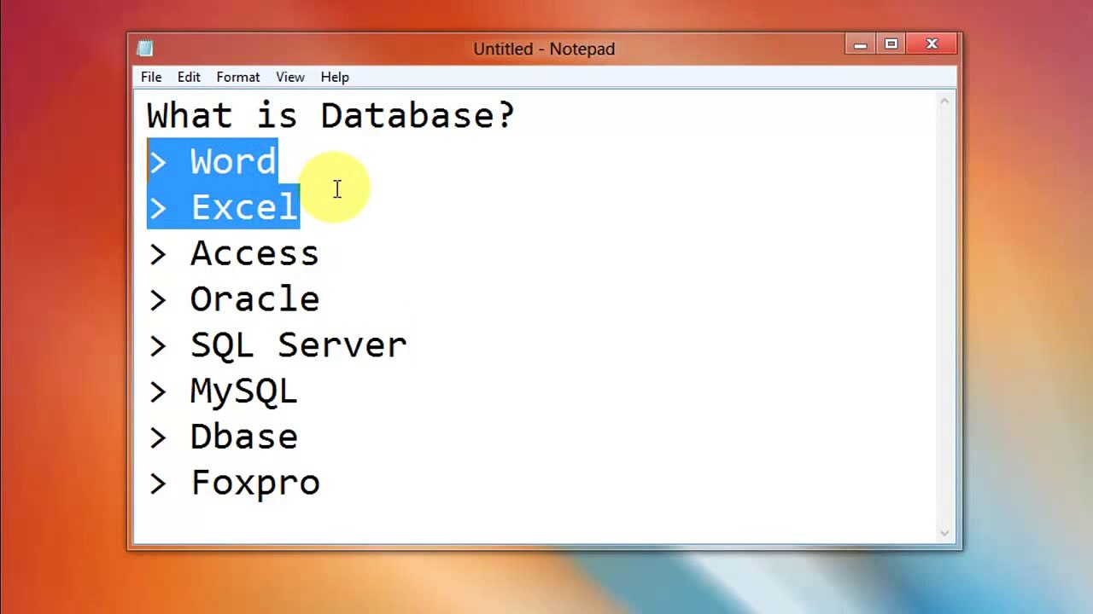1093x614 pixels.
Task: Click the title 'Untitled - Notepad'
Action: (544, 49)
